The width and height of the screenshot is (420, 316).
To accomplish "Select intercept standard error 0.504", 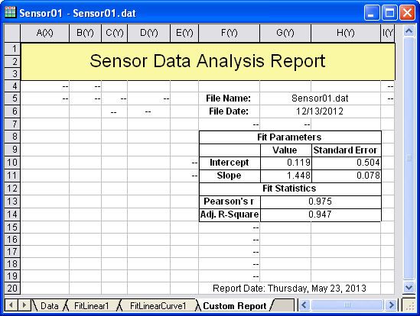I will coord(346,163).
